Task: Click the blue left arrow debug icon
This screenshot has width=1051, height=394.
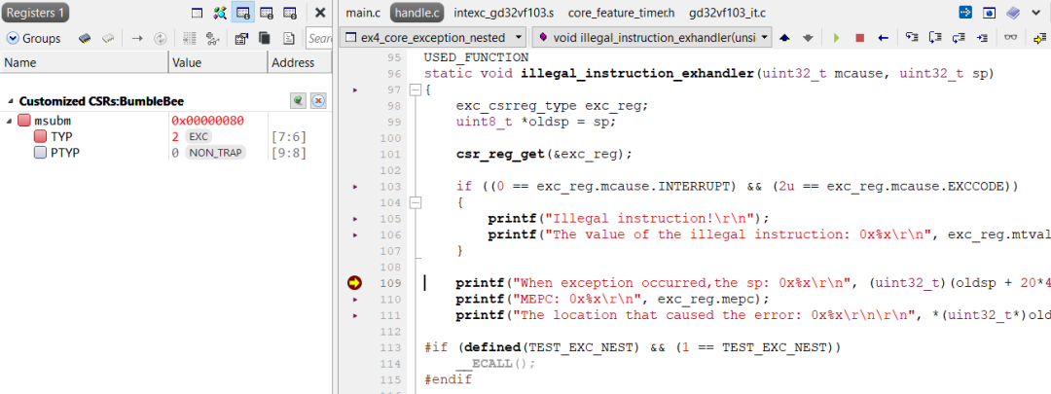Action: coord(883,38)
